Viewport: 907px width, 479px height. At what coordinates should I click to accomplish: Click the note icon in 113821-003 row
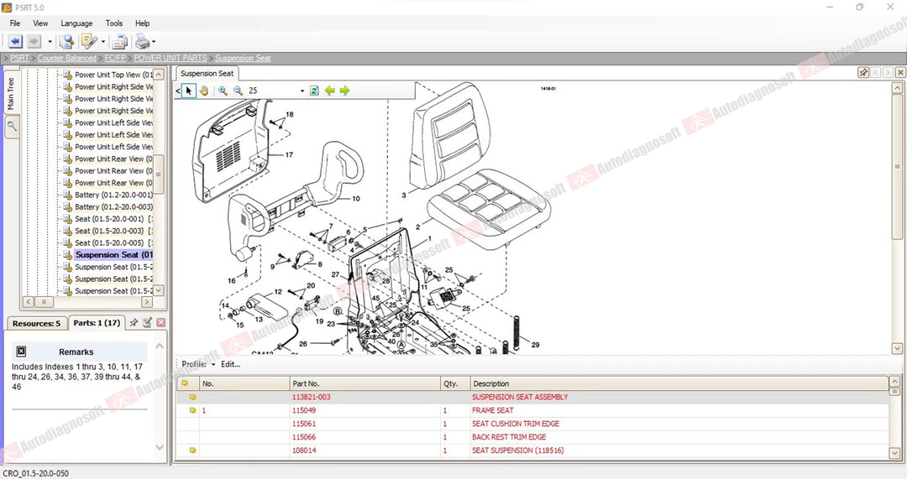coord(192,397)
